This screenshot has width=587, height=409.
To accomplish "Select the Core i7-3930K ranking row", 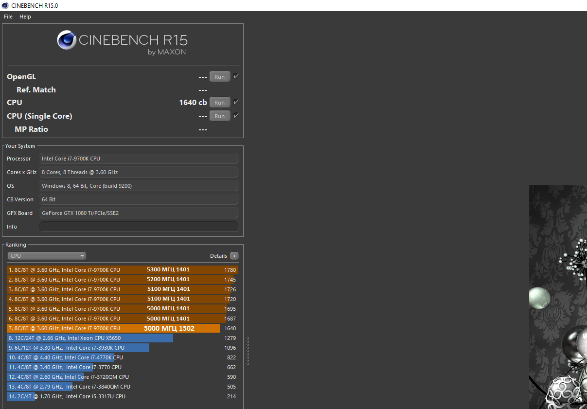I will tap(123, 348).
